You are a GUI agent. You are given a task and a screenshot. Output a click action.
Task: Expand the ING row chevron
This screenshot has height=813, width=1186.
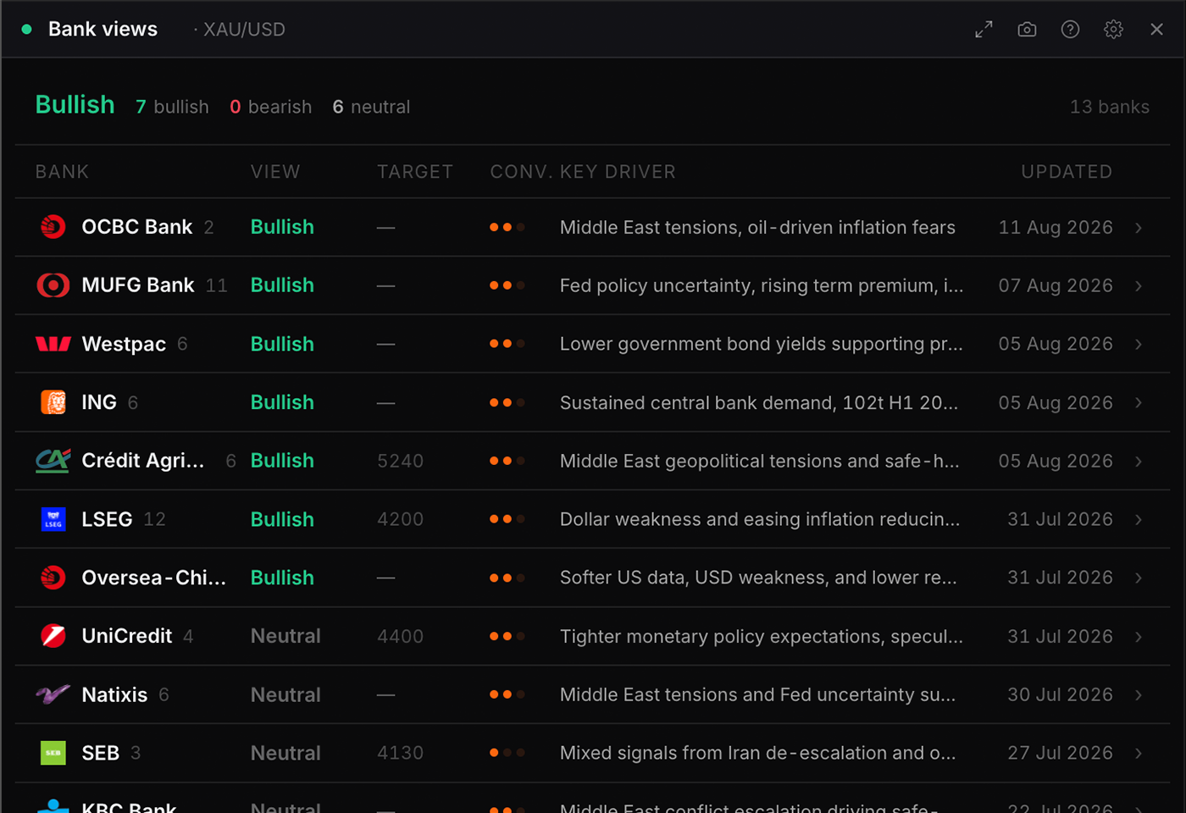[1139, 403]
